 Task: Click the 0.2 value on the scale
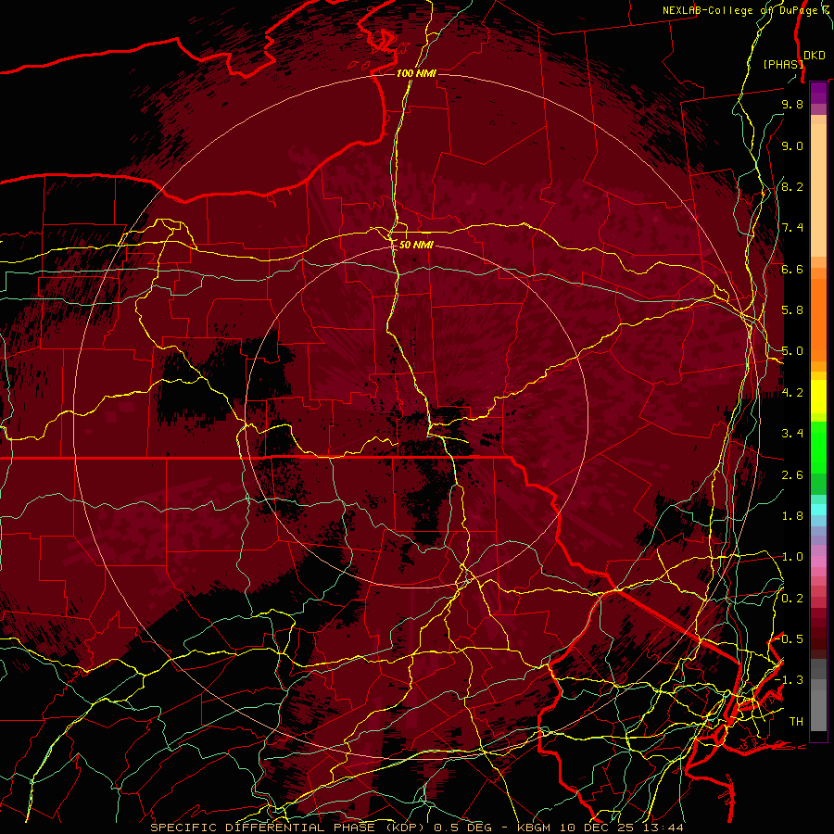[x=792, y=599]
